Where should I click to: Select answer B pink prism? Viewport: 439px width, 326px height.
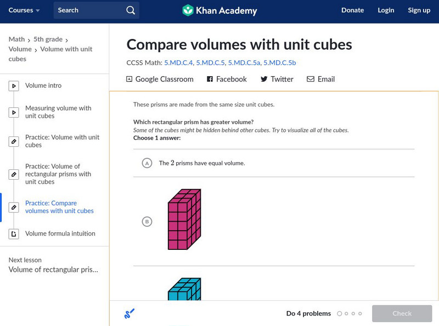point(147,222)
